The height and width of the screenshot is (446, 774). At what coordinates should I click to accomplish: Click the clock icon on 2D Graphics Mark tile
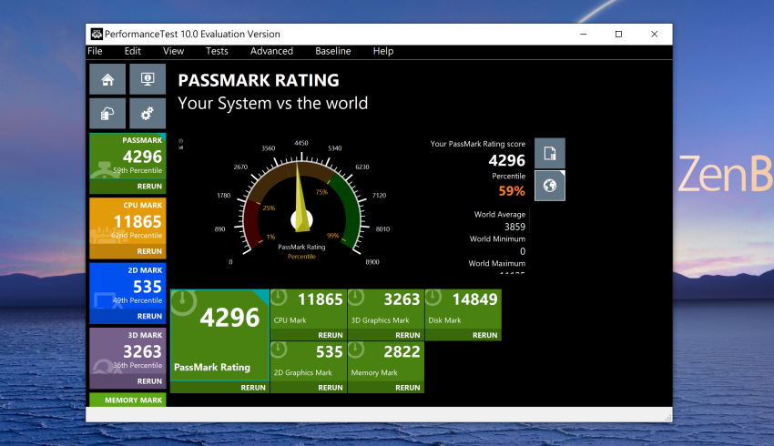pyautogui.click(x=279, y=350)
